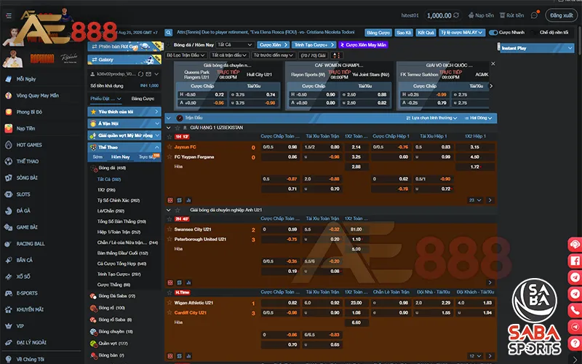Viewport: 582px width, 364px height.
Task: Open the Tất cả trận đấu dropdown
Action: click(x=229, y=55)
